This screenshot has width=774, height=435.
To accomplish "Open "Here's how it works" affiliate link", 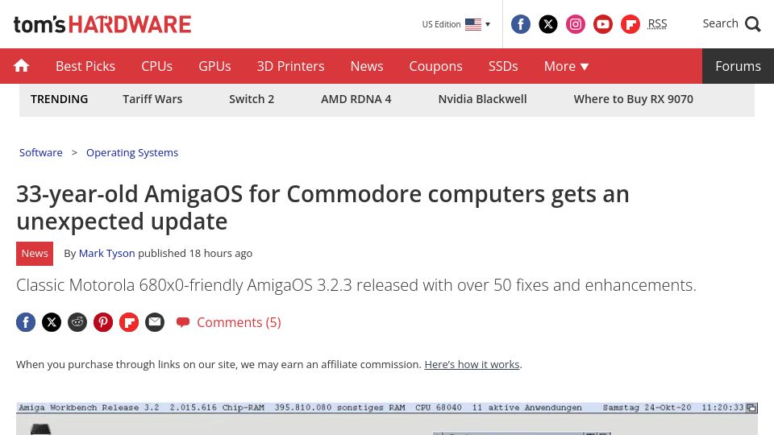I will 472,364.
